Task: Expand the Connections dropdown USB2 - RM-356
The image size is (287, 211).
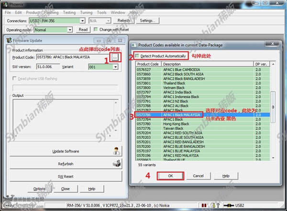Action: click(83, 21)
